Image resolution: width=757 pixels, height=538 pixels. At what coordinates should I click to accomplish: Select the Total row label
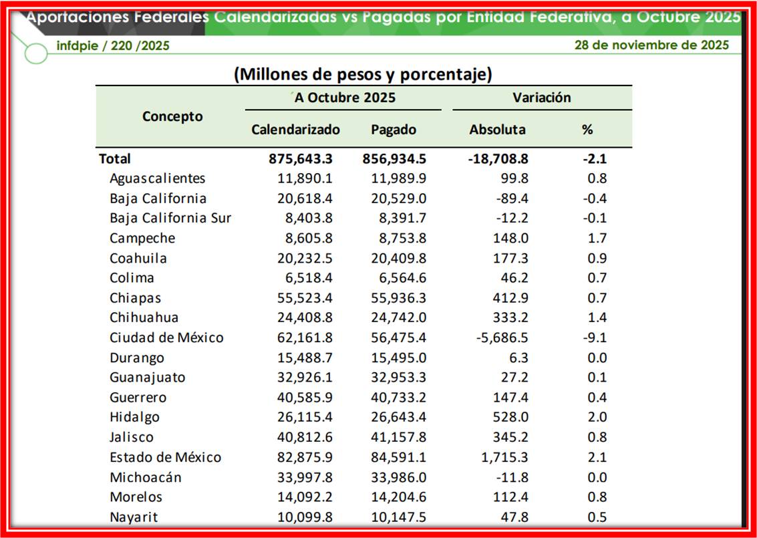click(115, 158)
